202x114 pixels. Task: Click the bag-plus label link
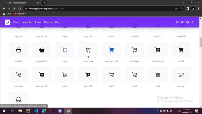pos(19,36)
